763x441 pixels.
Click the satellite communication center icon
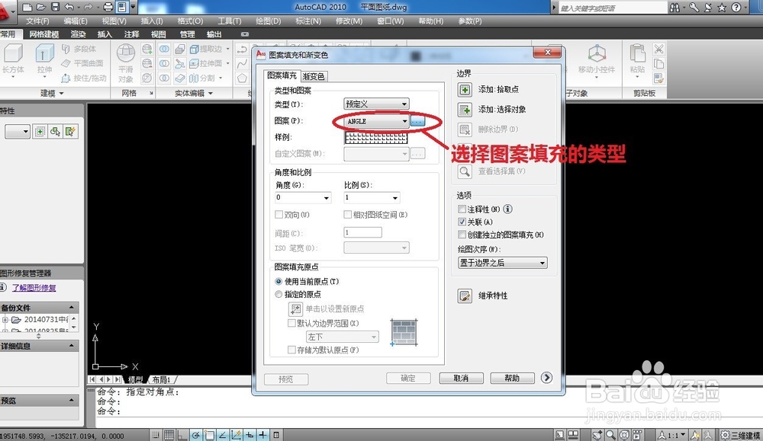[708, 8]
